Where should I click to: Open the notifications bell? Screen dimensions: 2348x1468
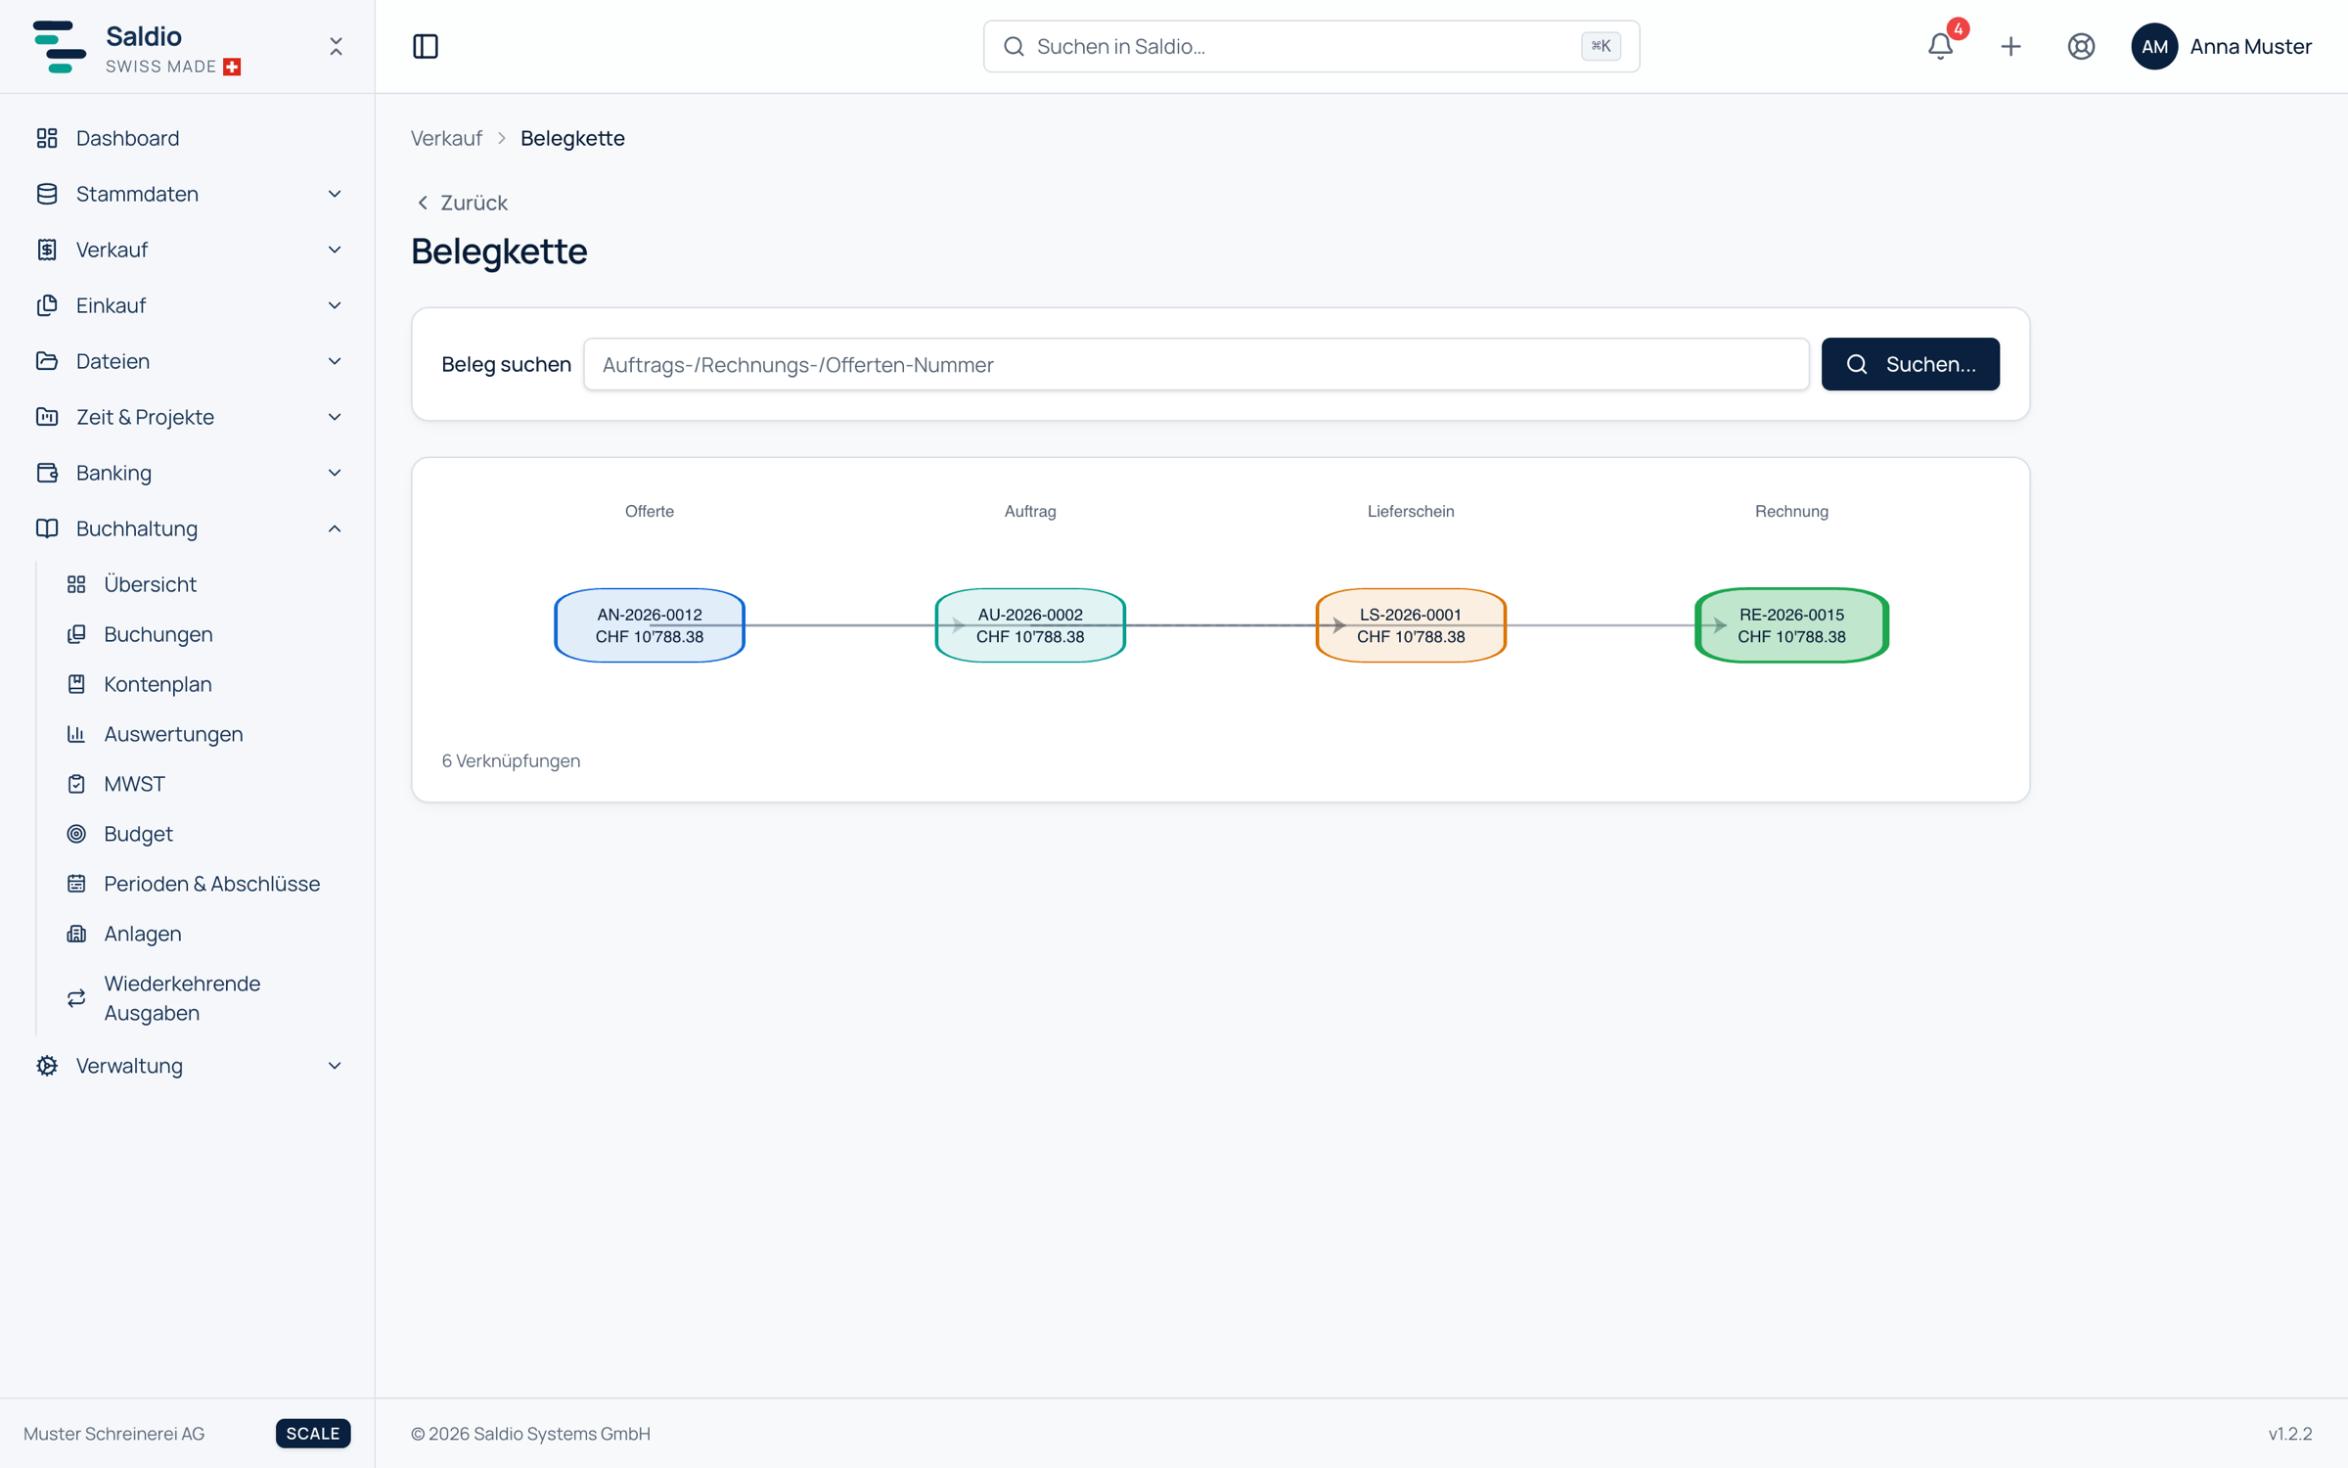tap(1940, 46)
